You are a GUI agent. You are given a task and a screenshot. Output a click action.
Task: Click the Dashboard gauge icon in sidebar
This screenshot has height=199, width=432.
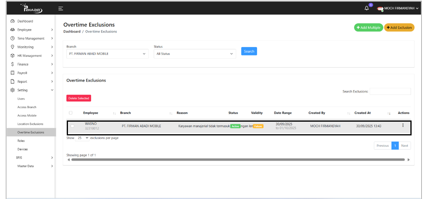[x=13, y=21]
